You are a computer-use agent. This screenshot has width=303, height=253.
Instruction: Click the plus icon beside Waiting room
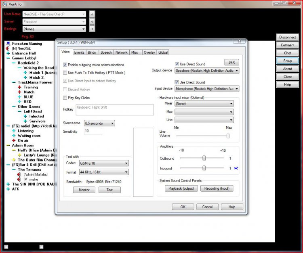14,136
